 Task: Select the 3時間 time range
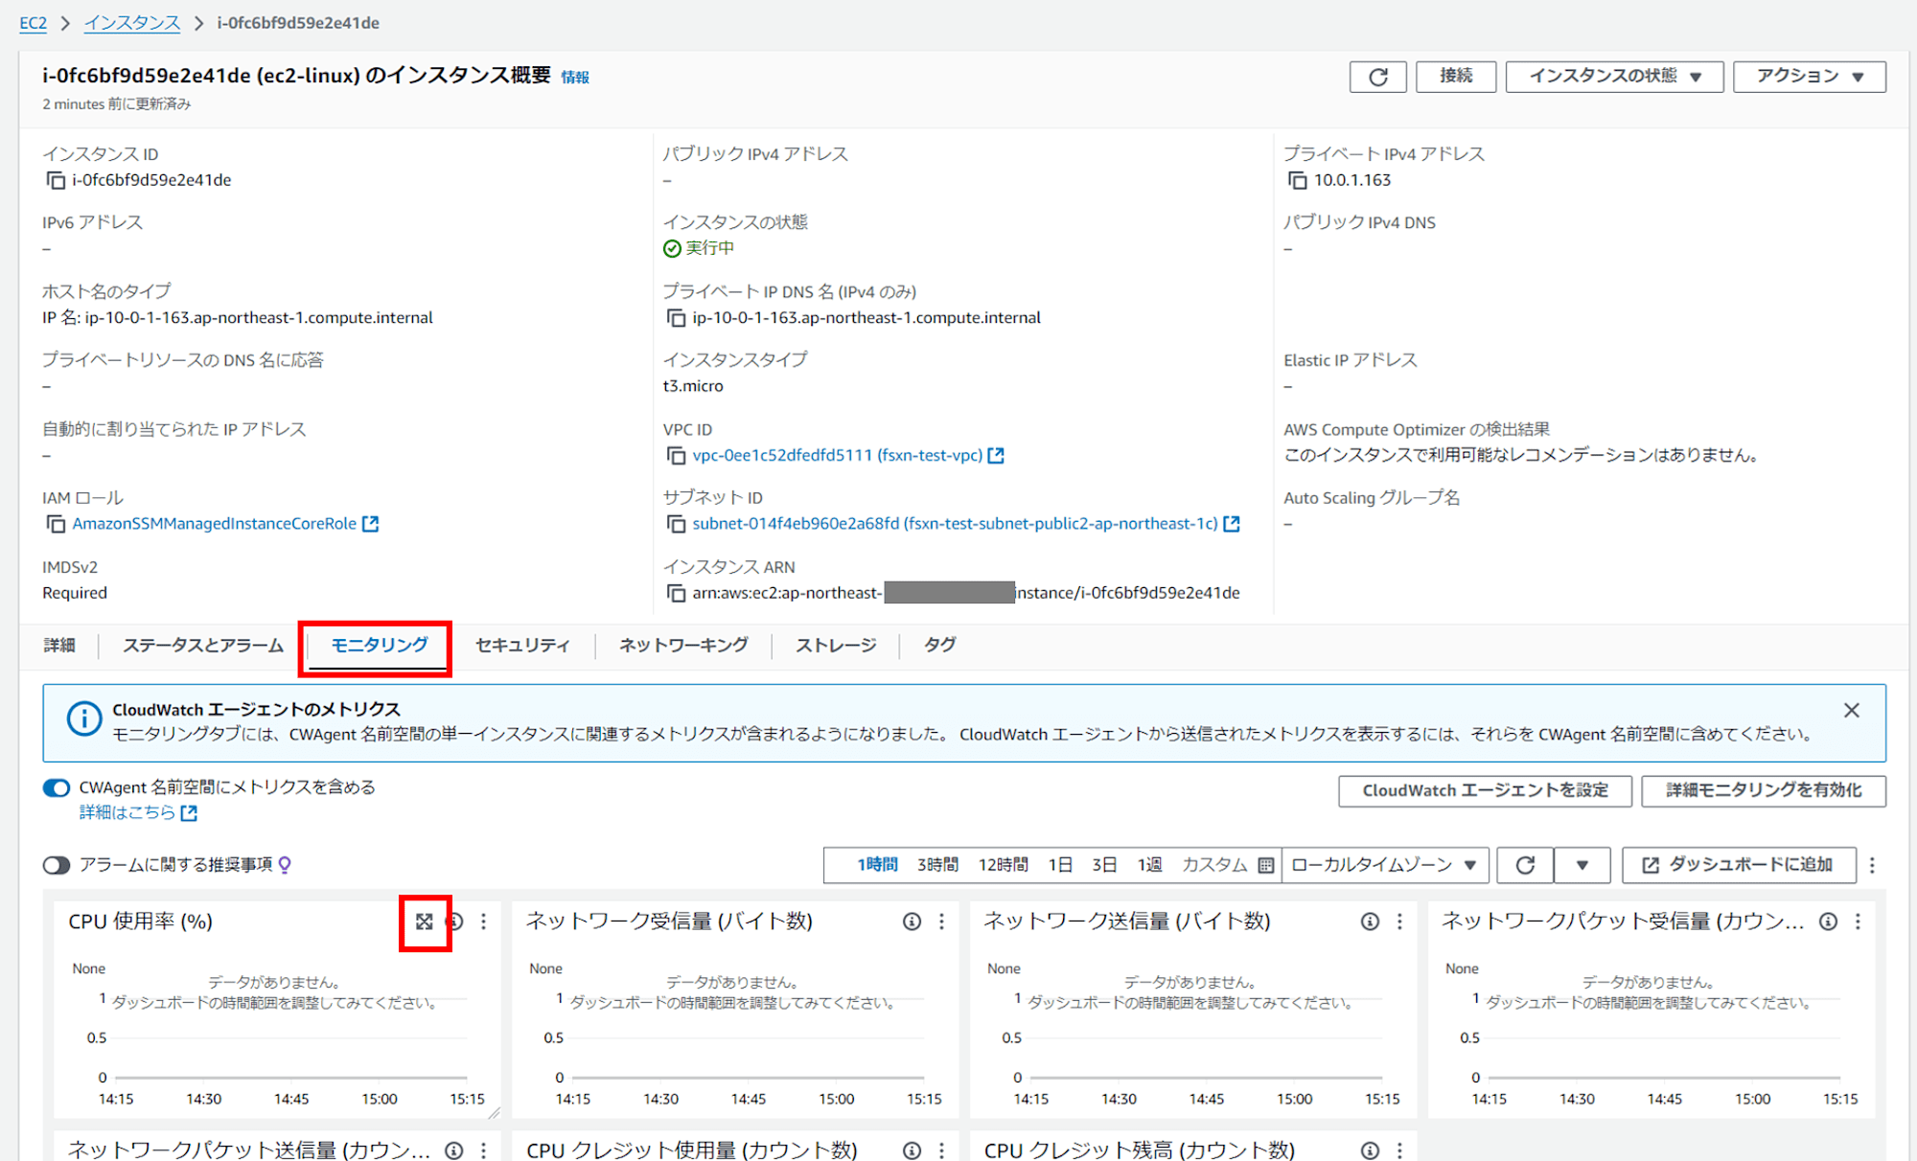click(x=937, y=865)
